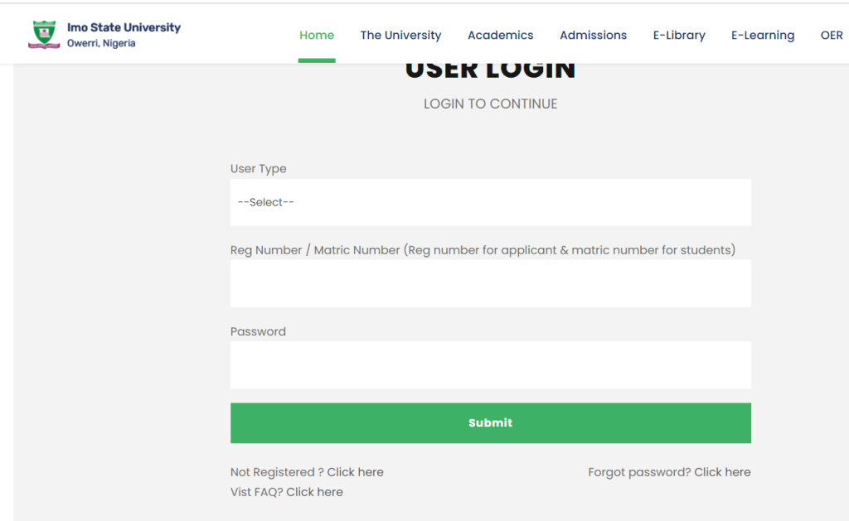
Task: Click the OER navigation item
Action: [831, 35]
